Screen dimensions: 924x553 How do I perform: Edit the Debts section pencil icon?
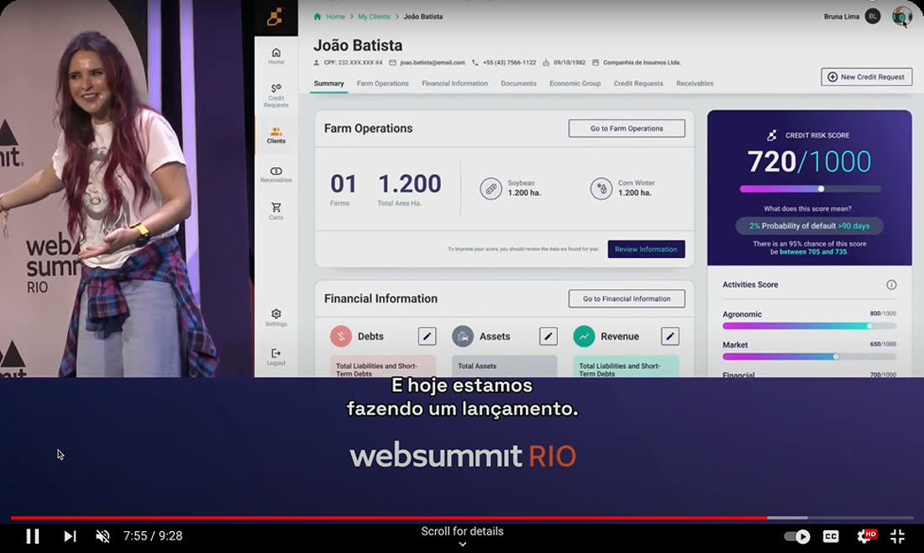pos(428,337)
